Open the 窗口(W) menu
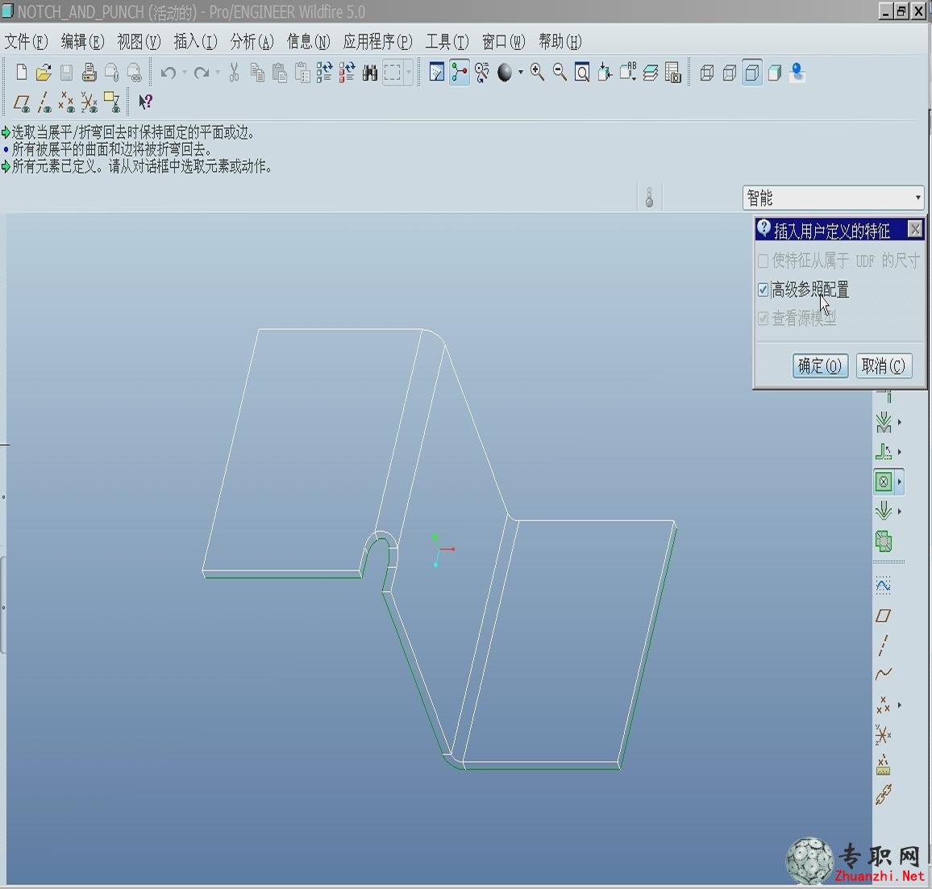The image size is (932, 889). coord(503,42)
